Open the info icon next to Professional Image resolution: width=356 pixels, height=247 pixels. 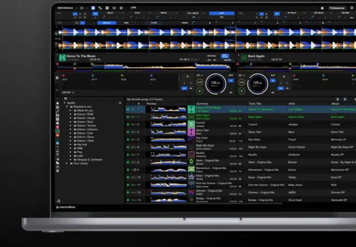click(322, 8)
